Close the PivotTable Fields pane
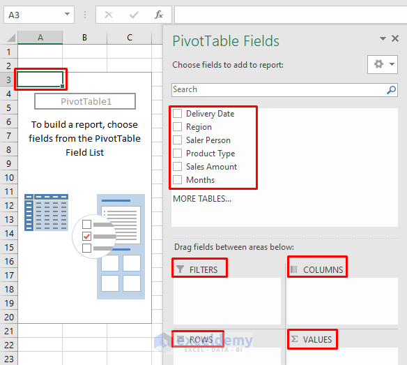The height and width of the screenshot is (365, 407). [395, 38]
